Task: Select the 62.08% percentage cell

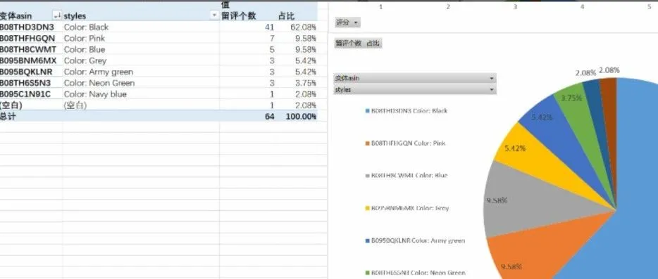Action: [x=303, y=27]
